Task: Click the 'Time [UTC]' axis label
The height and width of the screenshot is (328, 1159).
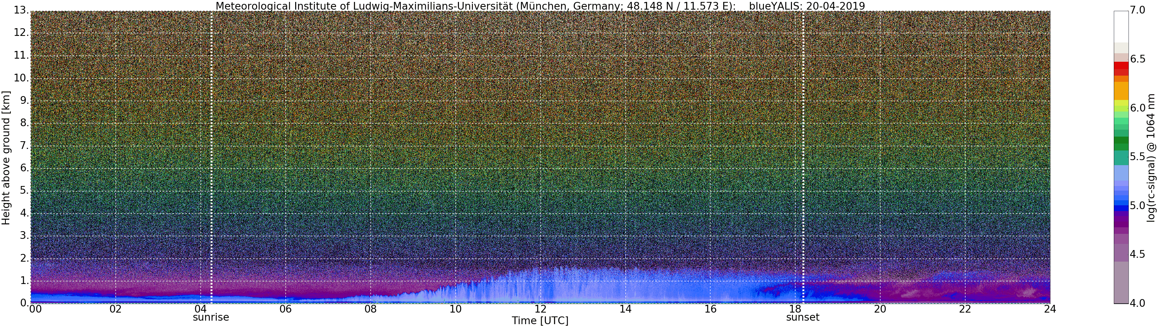Action: click(540, 321)
